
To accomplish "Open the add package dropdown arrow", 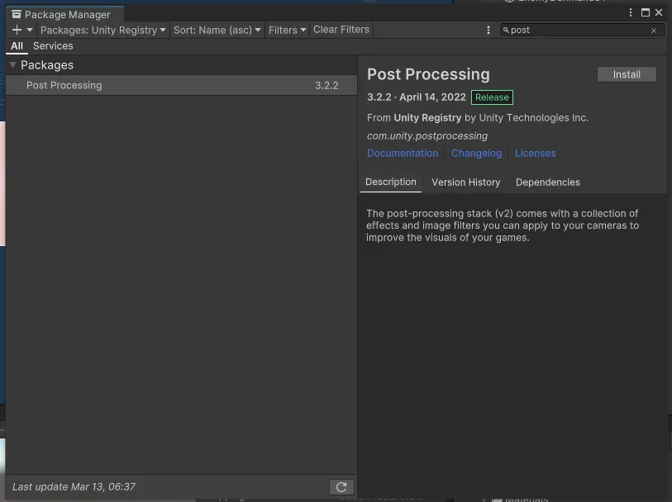I will (x=30, y=30).
